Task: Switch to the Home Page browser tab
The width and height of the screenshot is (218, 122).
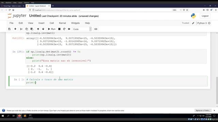Action: 12,6
